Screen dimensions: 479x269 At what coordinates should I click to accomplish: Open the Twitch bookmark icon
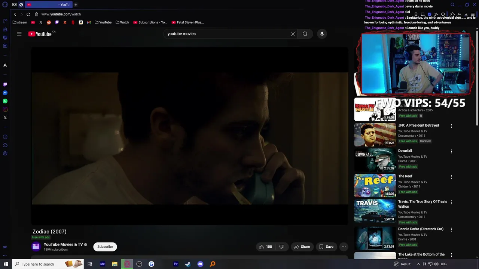click(57, 22)
